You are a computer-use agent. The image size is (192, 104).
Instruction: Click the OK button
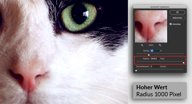[177, 12]
